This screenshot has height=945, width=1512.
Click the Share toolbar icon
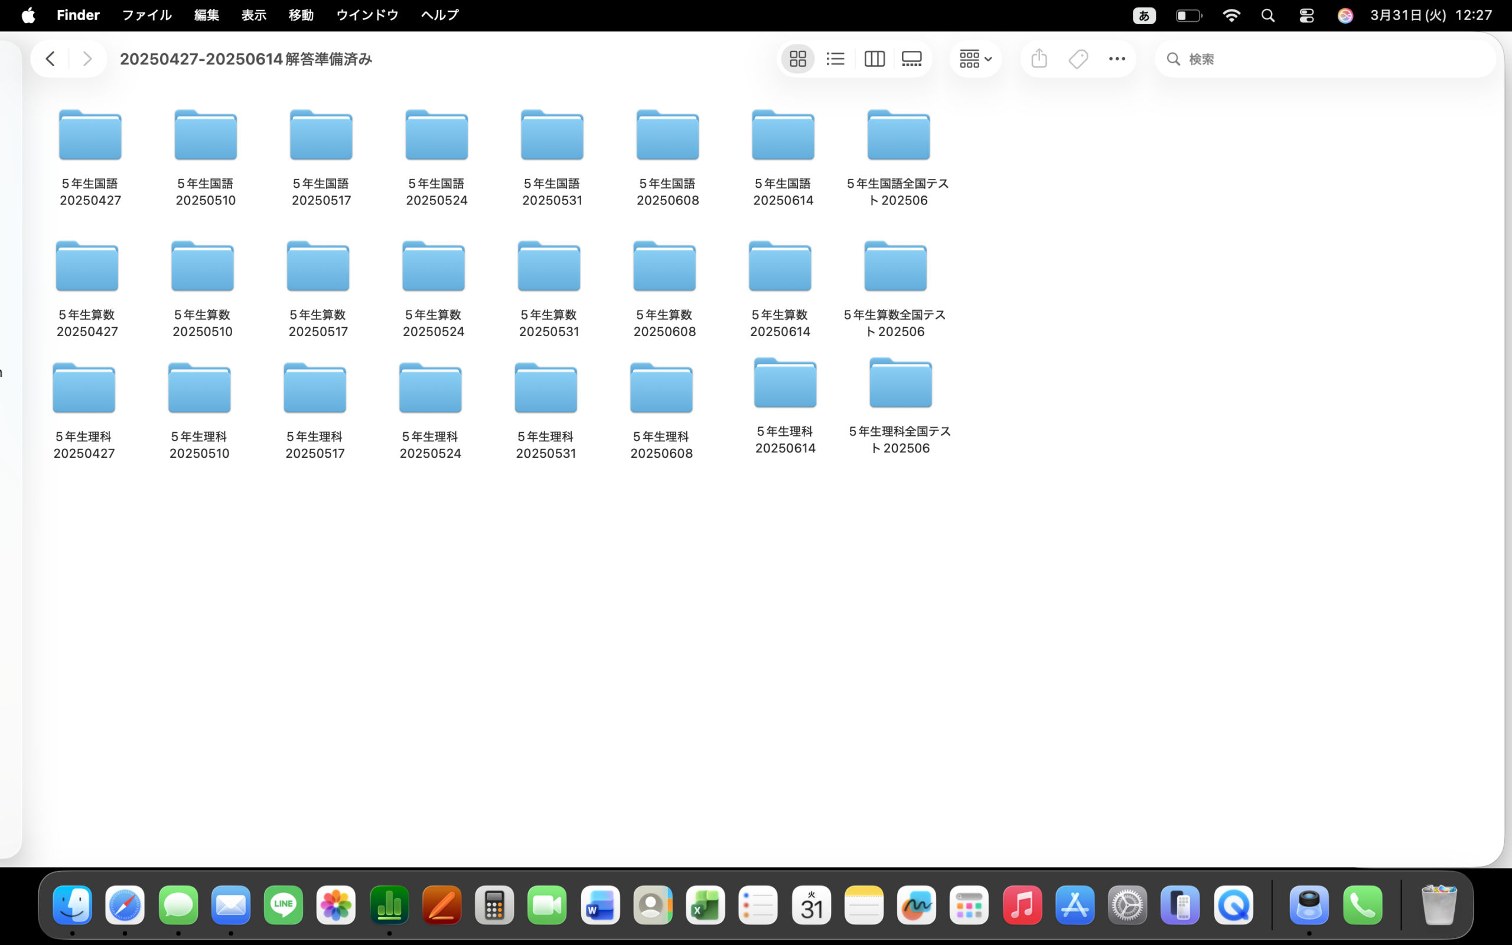pos(1039,58)
